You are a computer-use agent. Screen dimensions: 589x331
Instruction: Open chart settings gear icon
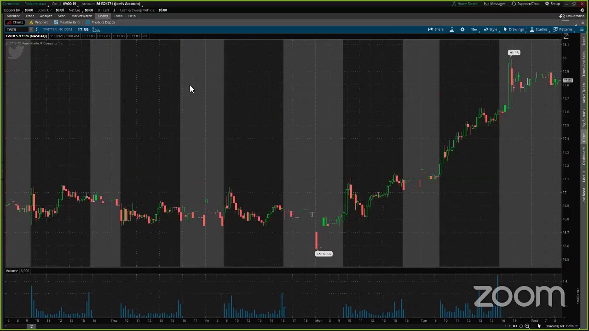pos(462,29)
